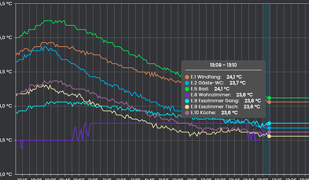Screen dimensions: 309x180
Task: Click the pale yellow data point marker
Action: 269,136
